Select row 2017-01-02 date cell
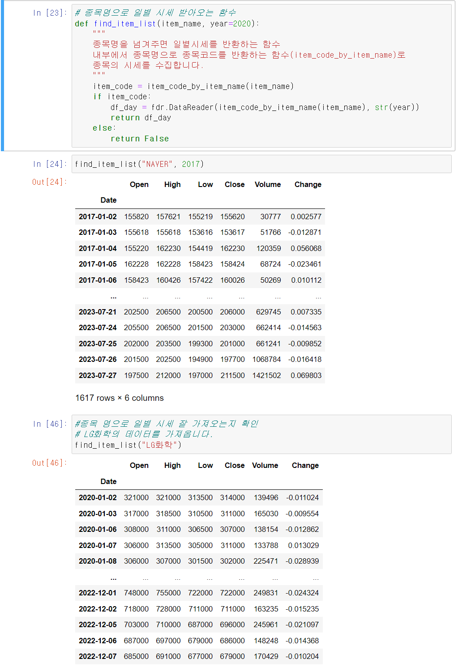Viewport: 458px width, 671px height. pyautogui.click(x=98, y=217)
